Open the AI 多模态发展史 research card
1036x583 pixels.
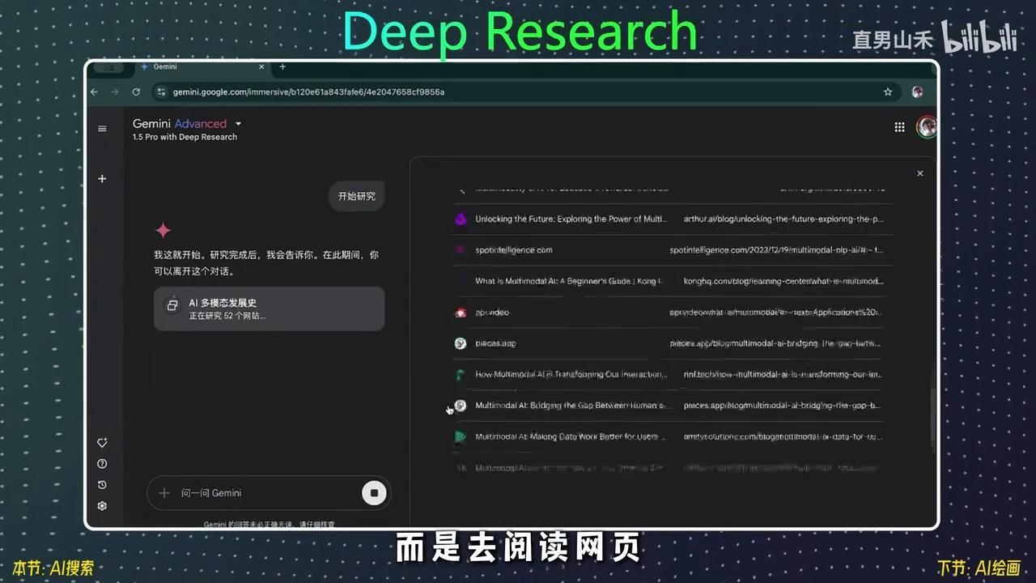[x=269, y=309]
